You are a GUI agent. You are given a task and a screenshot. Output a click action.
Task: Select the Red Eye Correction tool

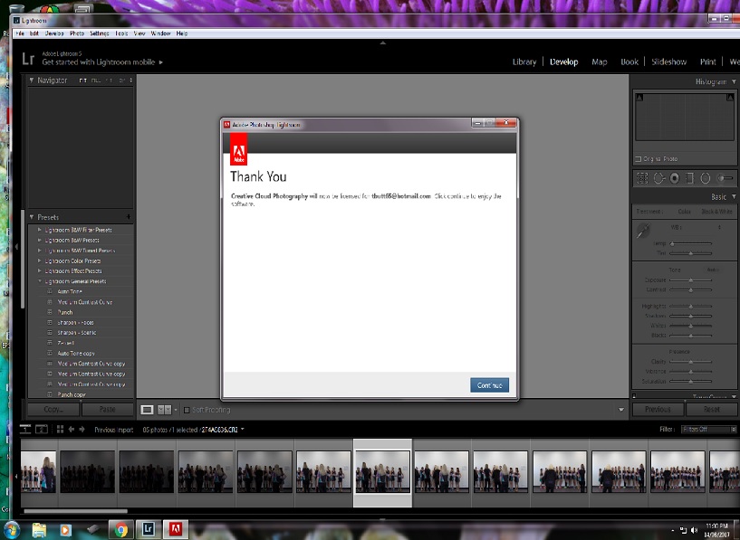(674, 178)
